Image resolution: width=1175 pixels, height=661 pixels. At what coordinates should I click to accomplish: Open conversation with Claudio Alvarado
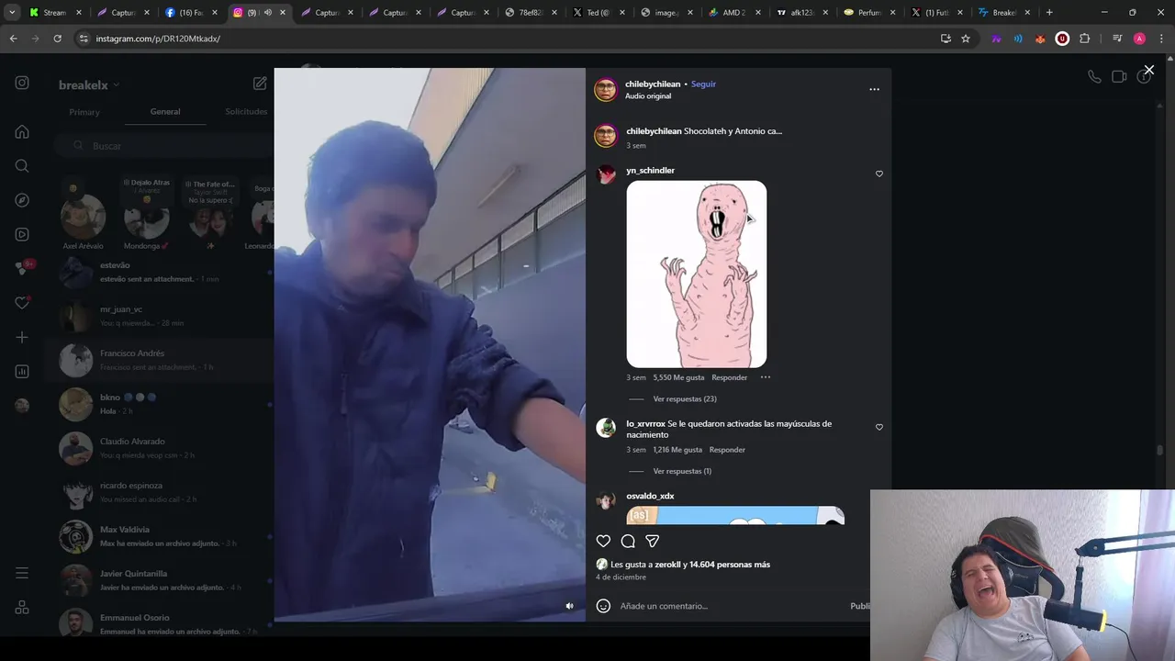[161, 448]
